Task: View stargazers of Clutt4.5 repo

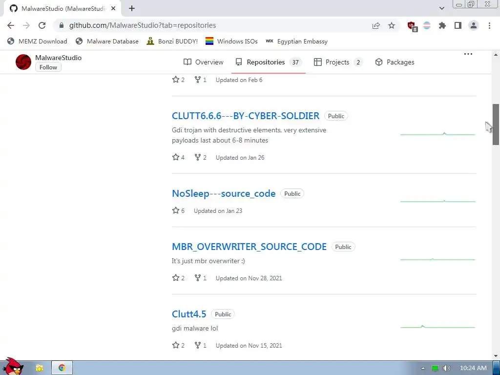Action: point(178,345)
